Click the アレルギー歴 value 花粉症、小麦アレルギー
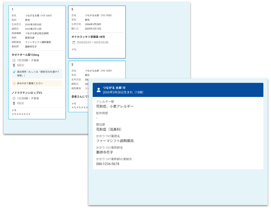271x210 pixels. point(115,106)
